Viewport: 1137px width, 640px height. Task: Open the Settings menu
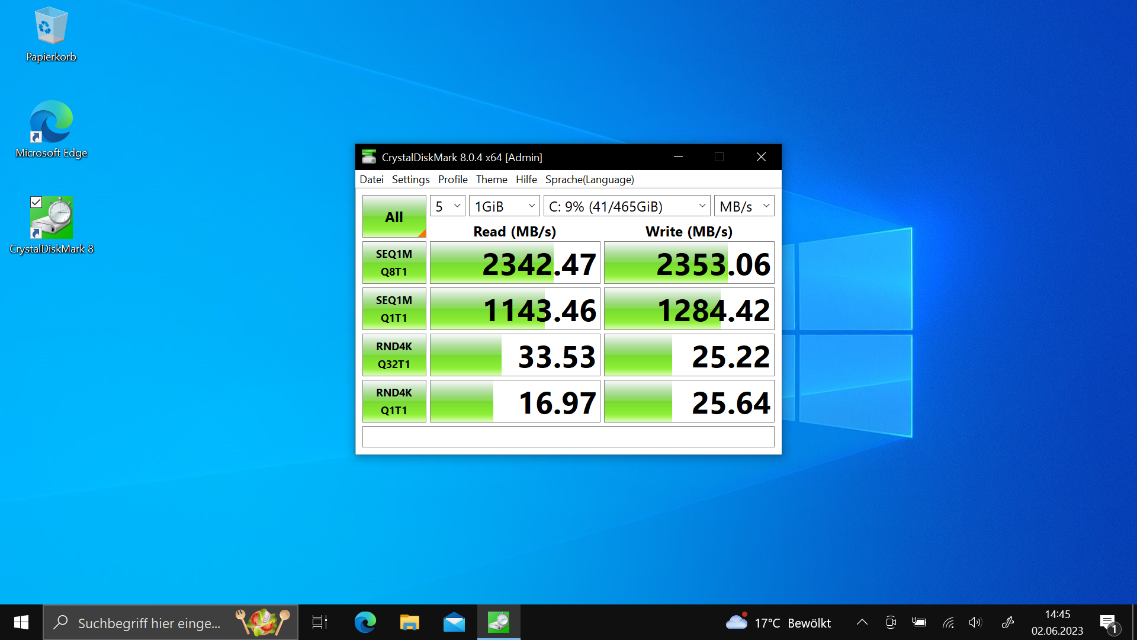pos(410,180)
